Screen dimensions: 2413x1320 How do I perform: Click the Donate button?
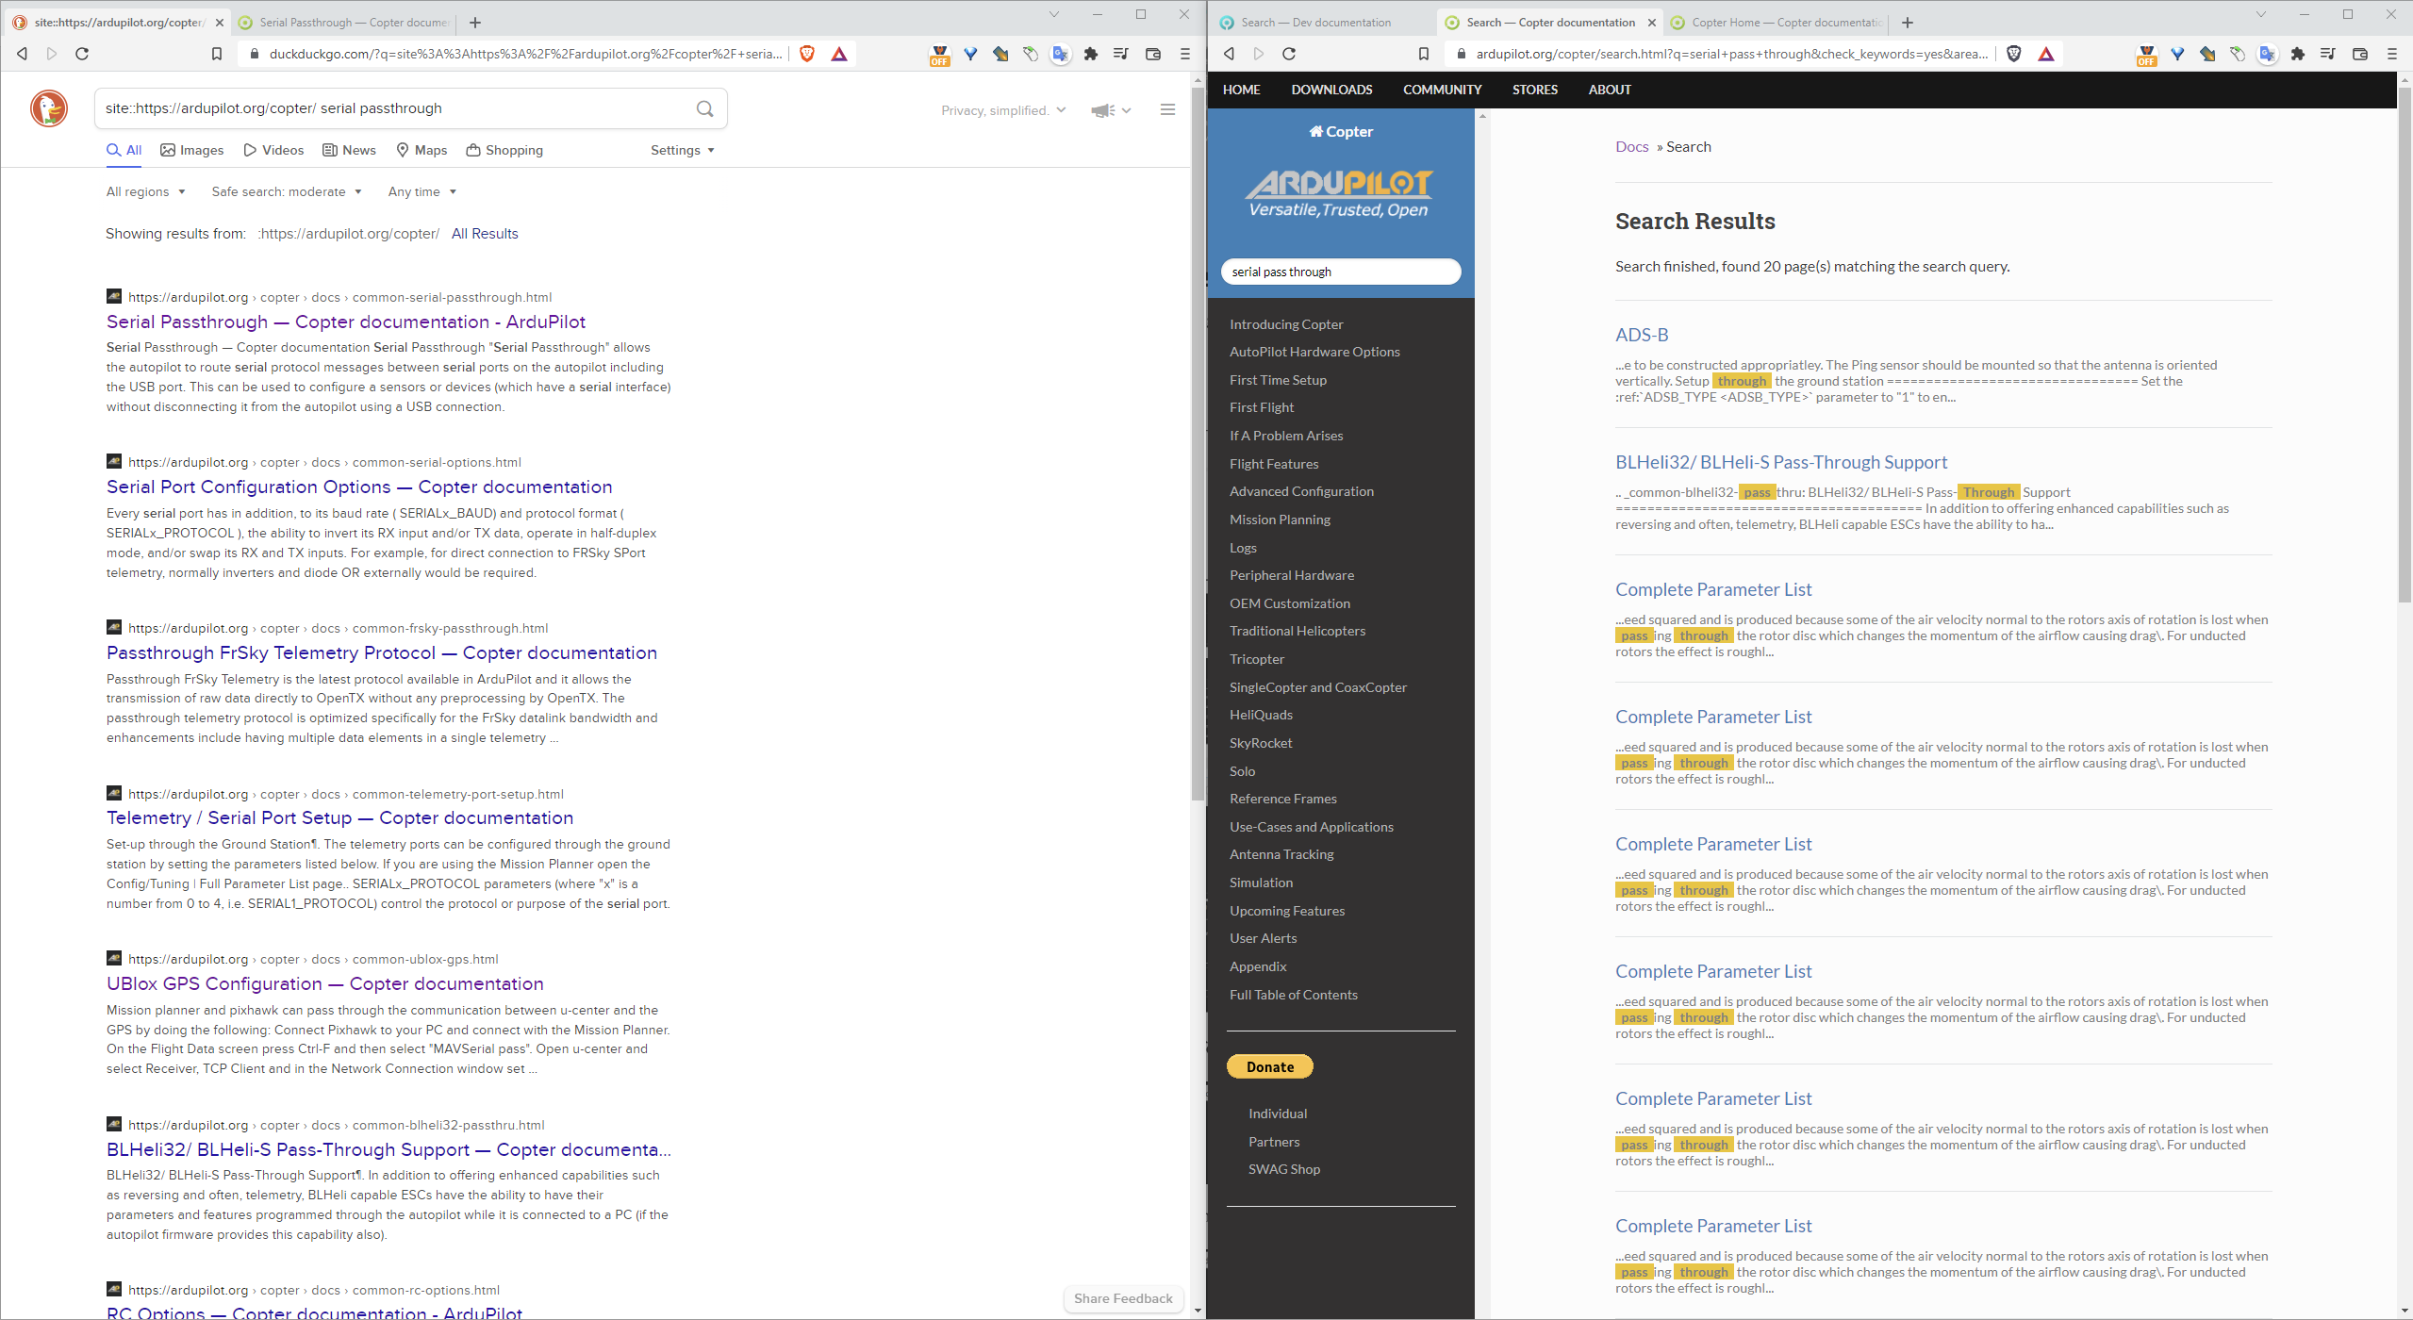click(x=1269, y=1066)
